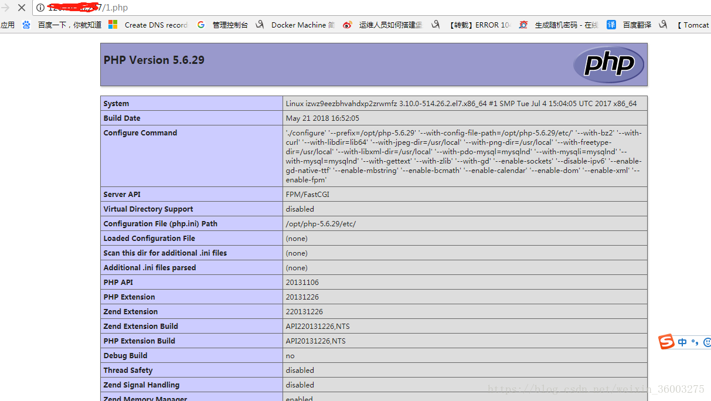Select the PHP API label
This screenshot has height=401, width=711.
pos(118,283)
